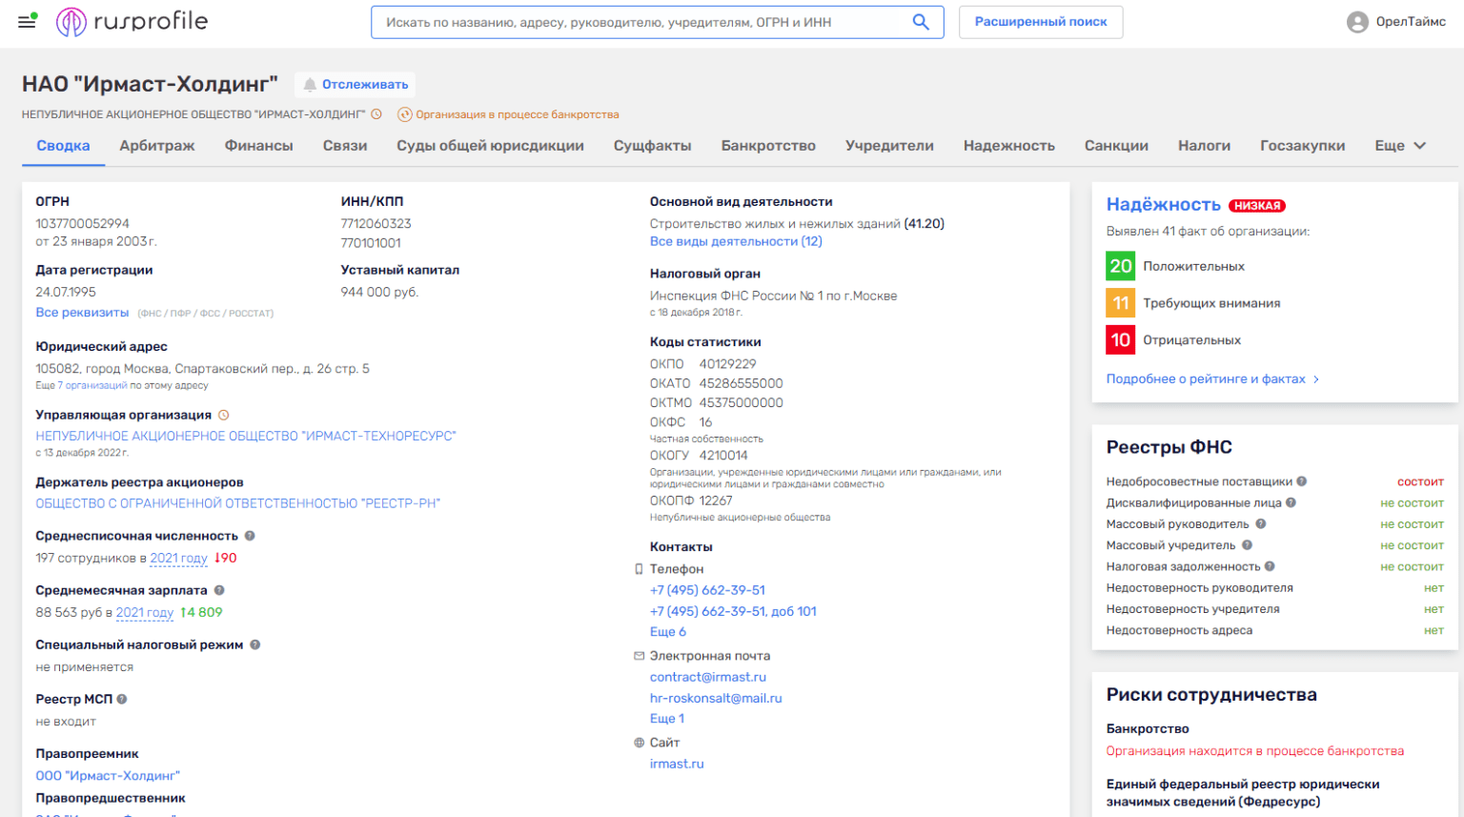The height and width of the screenshot is (817, 1464).
Task: Open the Финансы tab
Action: pyautogui.click(x=259, y=146)
